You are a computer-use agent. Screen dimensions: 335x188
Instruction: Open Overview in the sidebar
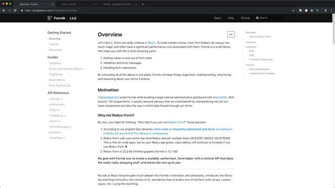[x=55, y=39]
